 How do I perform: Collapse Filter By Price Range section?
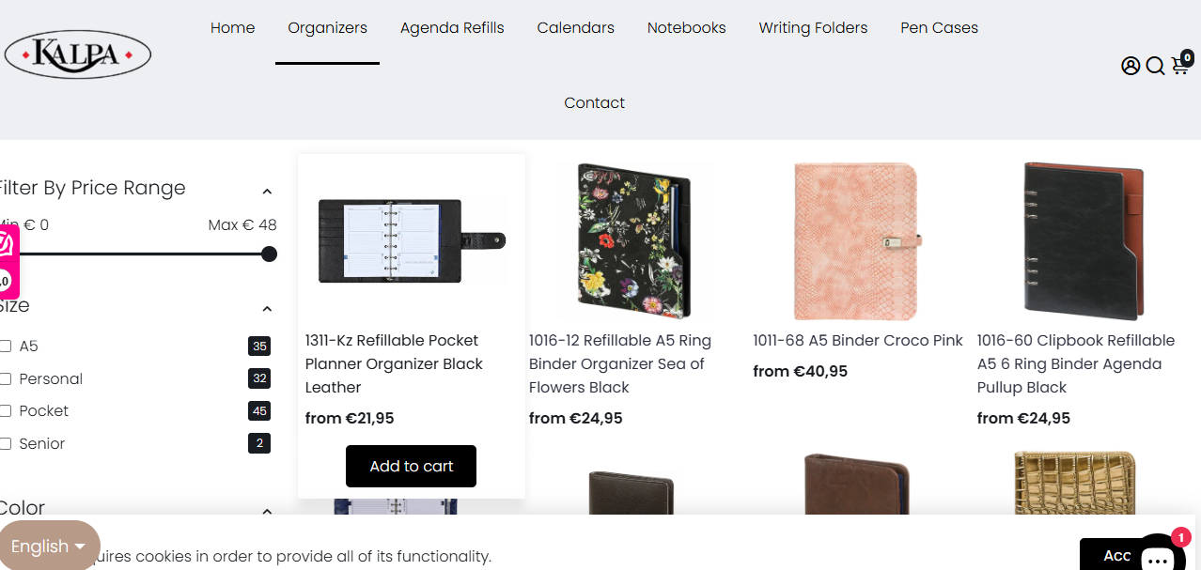click(x=267, y=192)
